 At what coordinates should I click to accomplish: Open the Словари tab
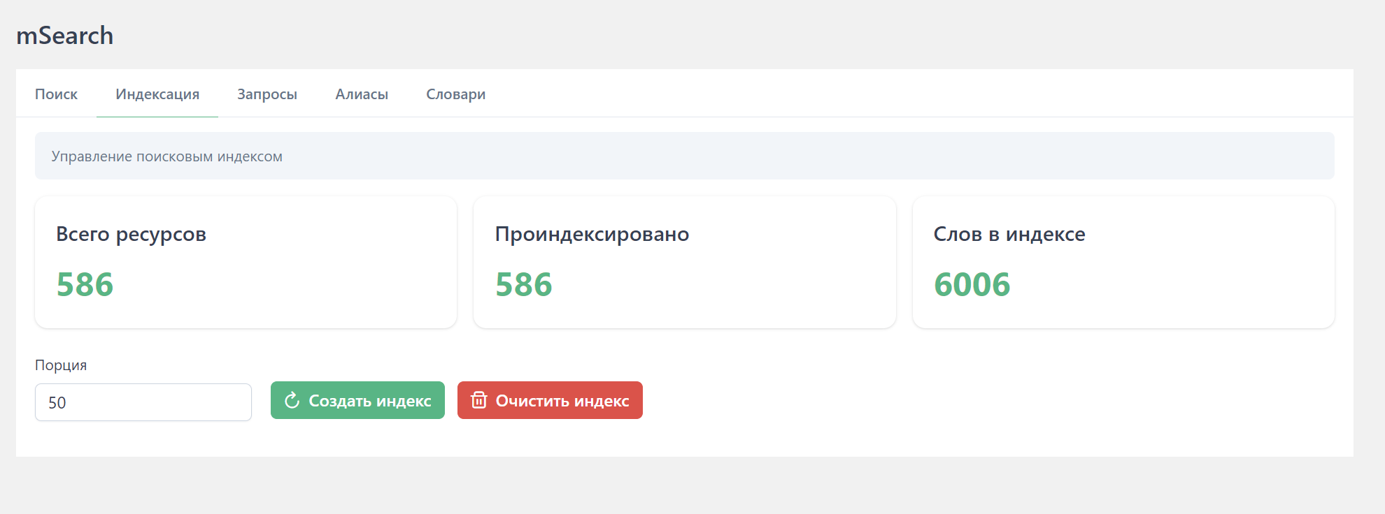point(455,94)
